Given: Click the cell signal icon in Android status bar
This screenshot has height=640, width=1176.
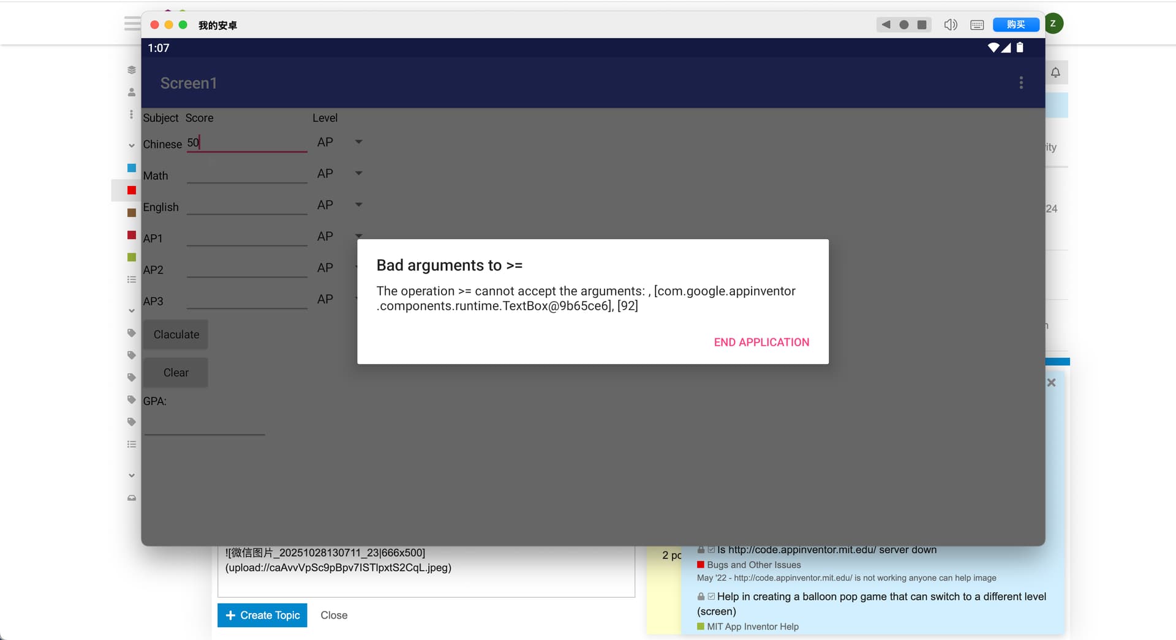Looking at the screenshot, I should pyautogui.click(x=1006, y=48).
